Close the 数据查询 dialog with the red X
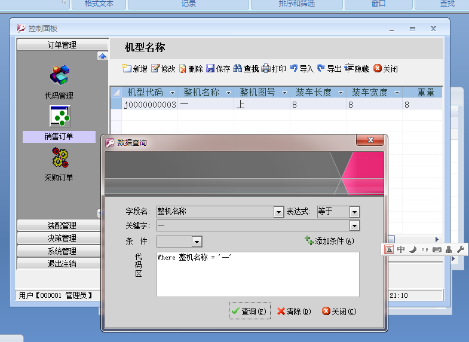The height and width of the screenshot is (342, 469). point(370,140)
